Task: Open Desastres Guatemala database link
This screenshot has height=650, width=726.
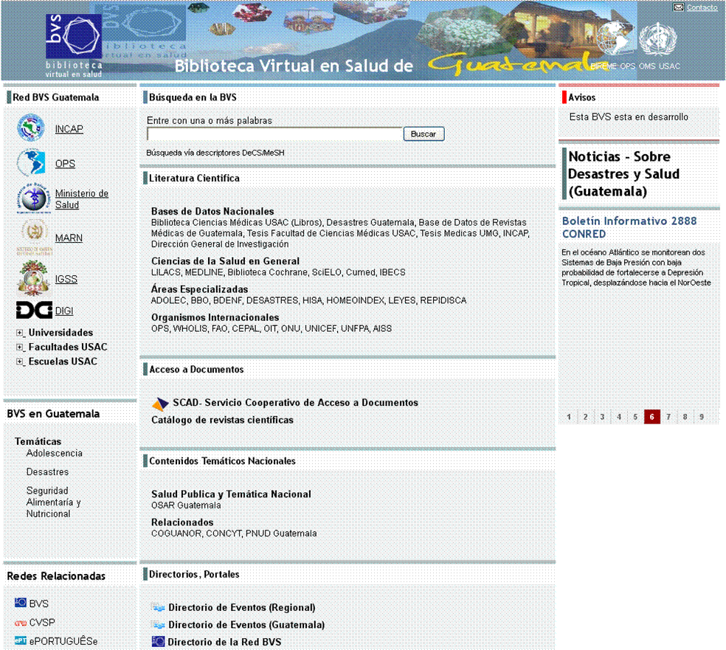Action: pos(370,223)
